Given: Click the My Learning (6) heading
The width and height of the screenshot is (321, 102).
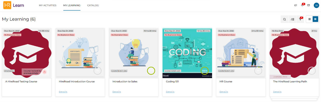Looking at the screenshot, I should 19,19.
